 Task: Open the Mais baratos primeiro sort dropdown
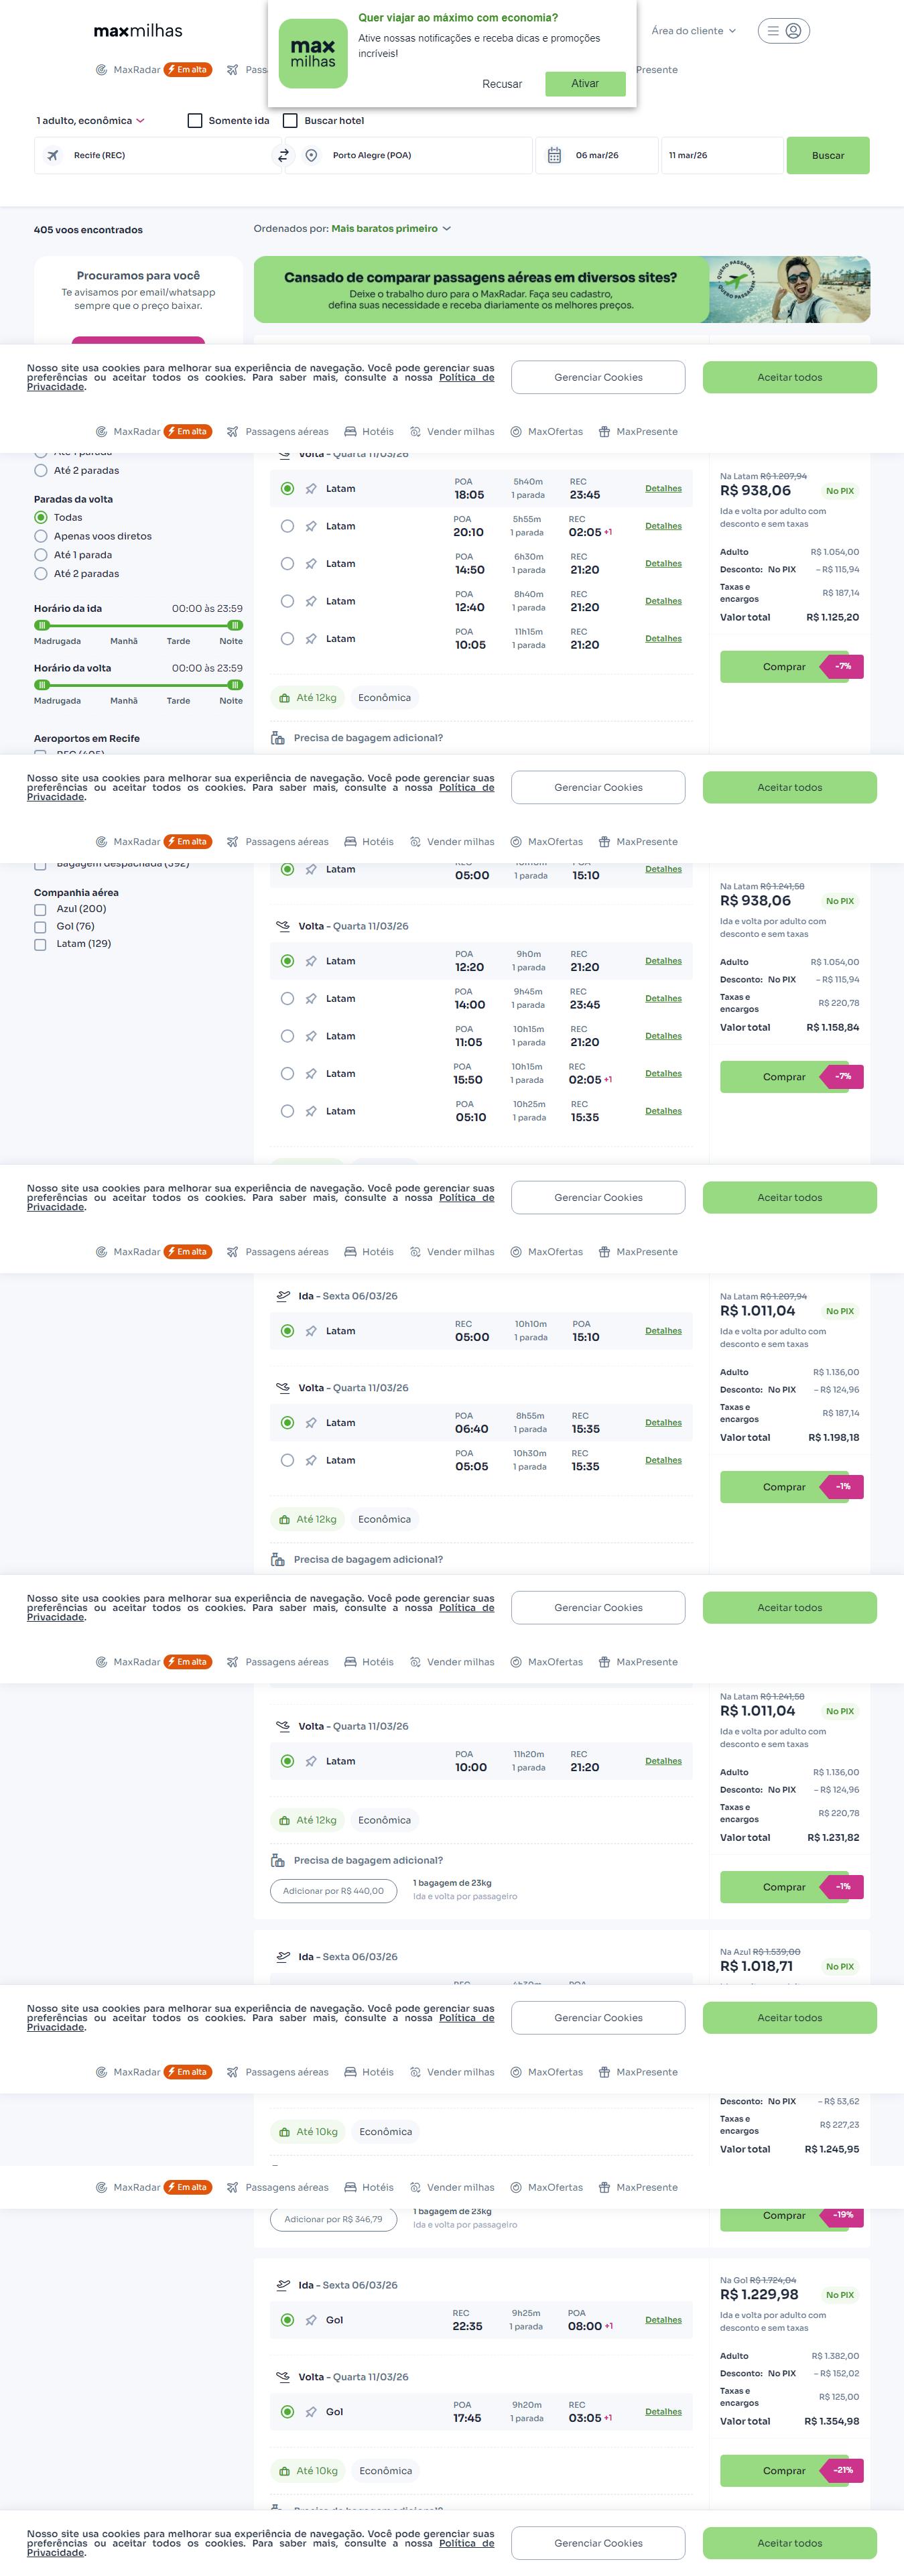[391, 229]
